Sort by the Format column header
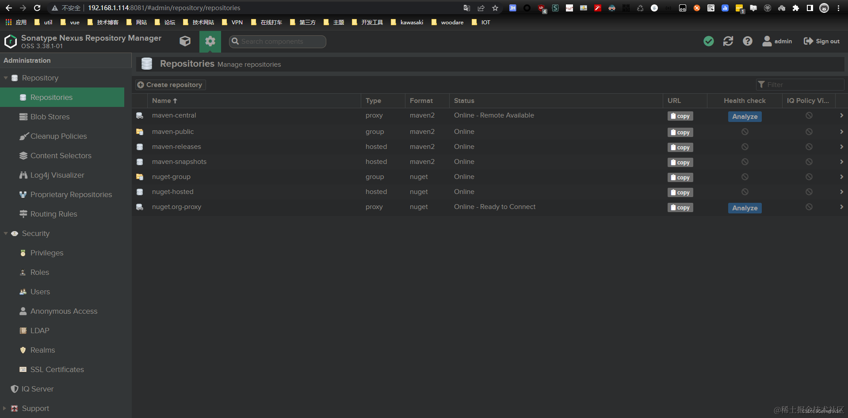The height and width of the screenshot is (418, 848). pos(427,101)
